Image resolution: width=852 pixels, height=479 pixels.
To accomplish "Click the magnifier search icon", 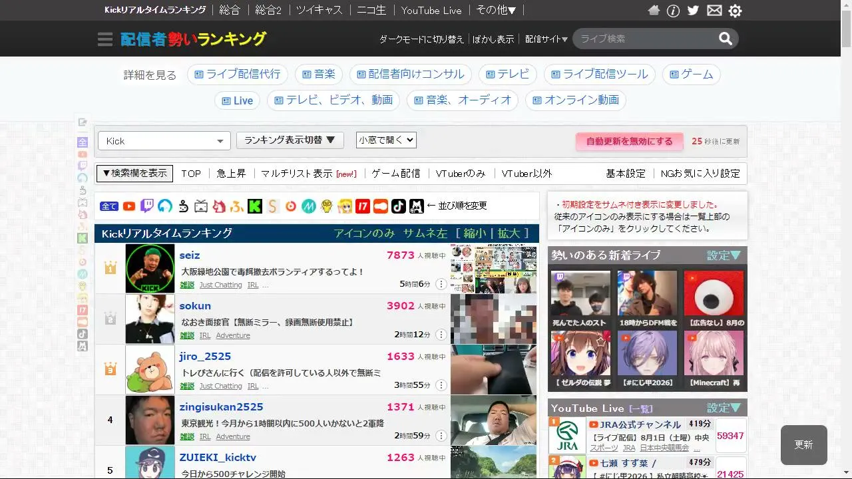I will (726, 39).
